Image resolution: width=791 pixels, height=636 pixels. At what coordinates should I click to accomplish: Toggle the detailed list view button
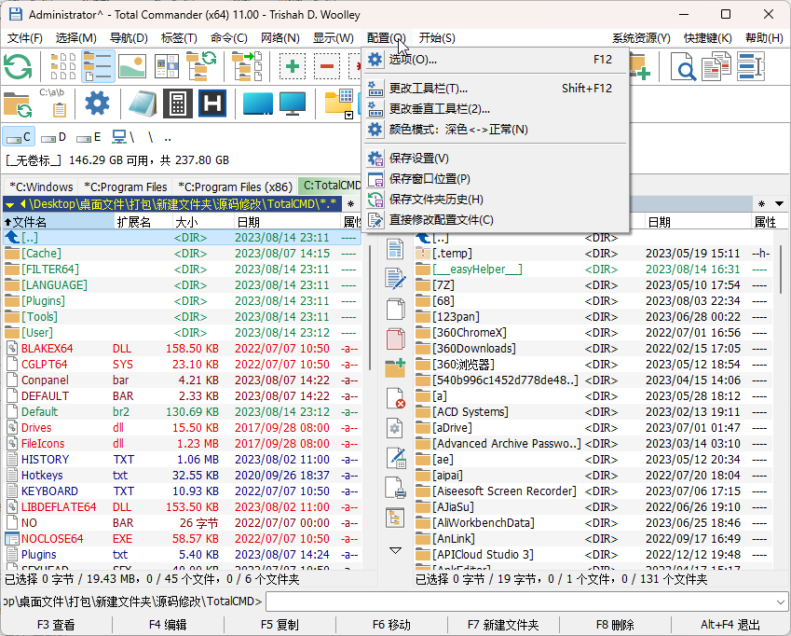[x=98, y=66]
